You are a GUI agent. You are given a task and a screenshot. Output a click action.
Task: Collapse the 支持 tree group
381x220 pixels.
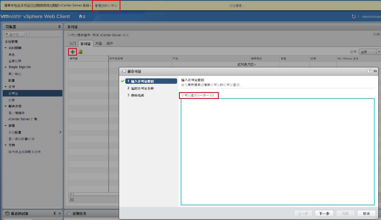pos(6,145)
